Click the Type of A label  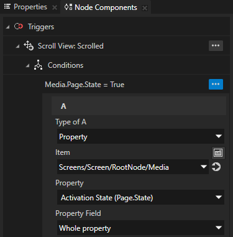(x=71, y=122)
